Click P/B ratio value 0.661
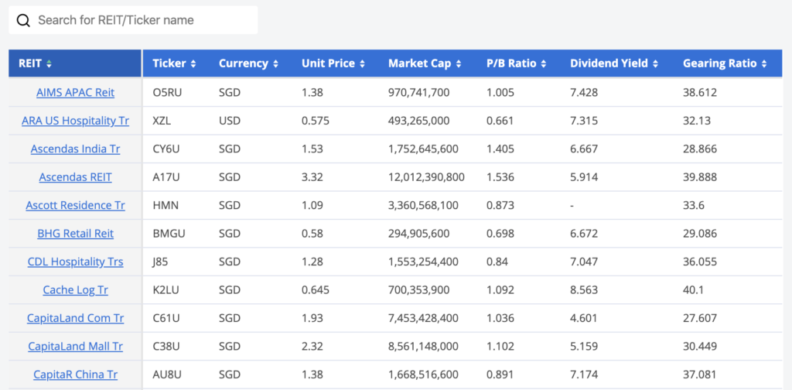 point(500,121)
